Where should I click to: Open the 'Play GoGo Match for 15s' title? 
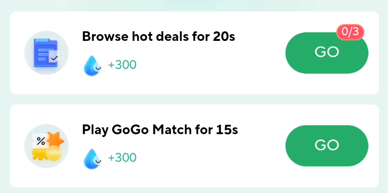[160, 130]
